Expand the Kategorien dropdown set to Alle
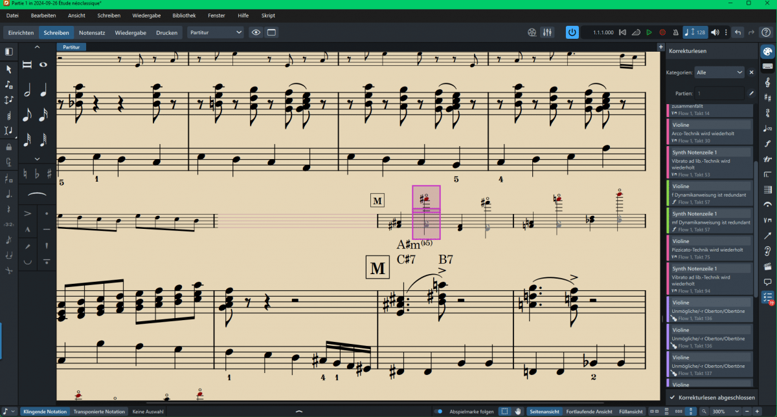 pos(719,72)
